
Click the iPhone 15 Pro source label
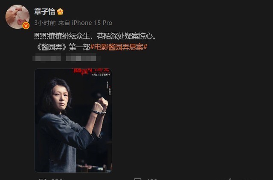click(92, 23)
